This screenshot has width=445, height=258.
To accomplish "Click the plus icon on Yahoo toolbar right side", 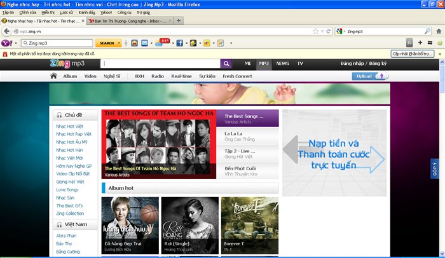I will click(x=420, y=43).
